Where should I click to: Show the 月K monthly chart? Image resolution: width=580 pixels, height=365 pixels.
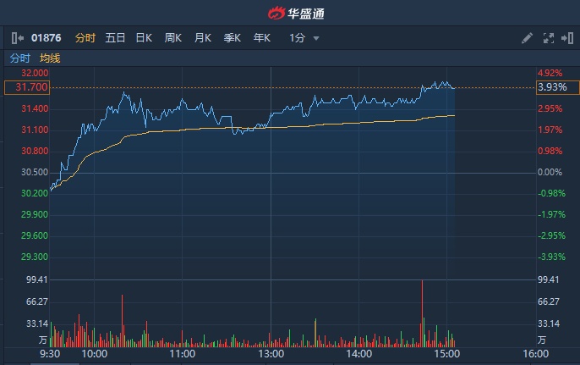[x=203, y=38]
